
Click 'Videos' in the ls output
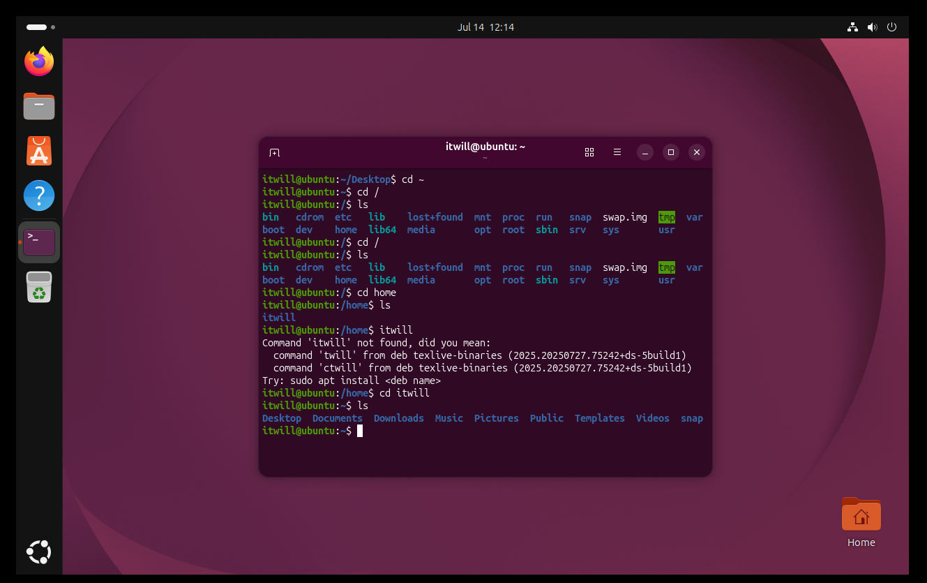click(653, 418)
